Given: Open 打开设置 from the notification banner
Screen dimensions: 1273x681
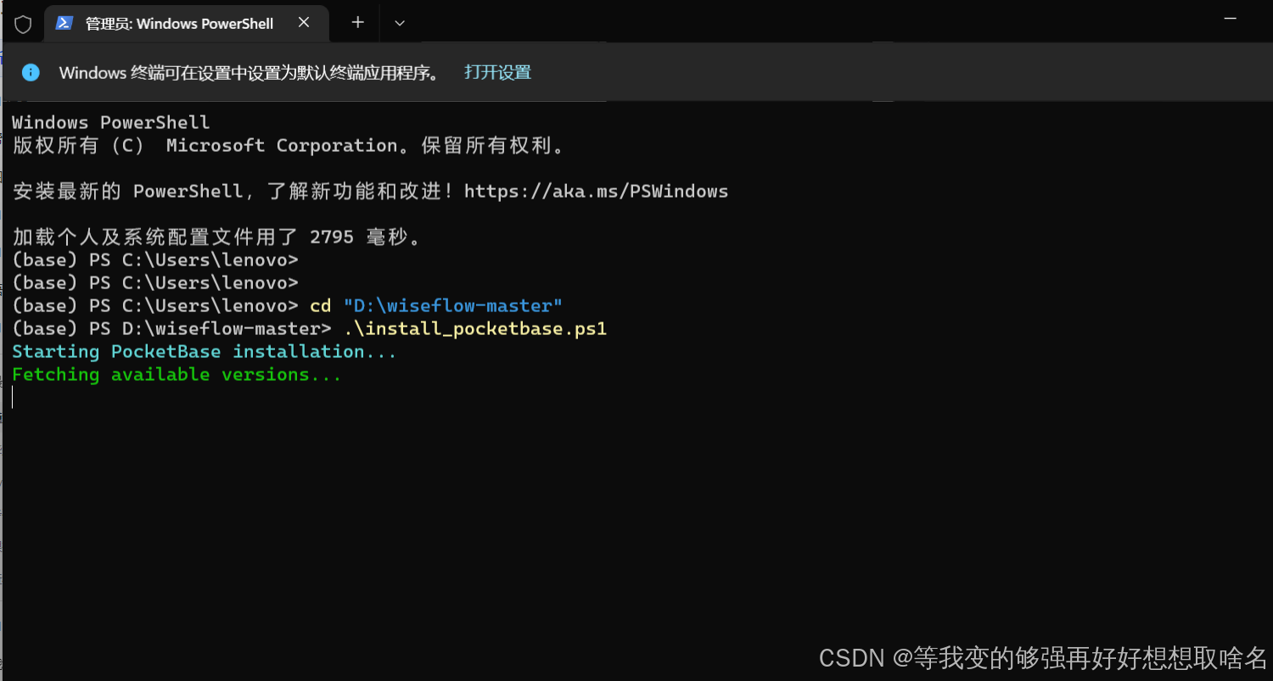Looking at the screenshot, I should tap(497, 72).
